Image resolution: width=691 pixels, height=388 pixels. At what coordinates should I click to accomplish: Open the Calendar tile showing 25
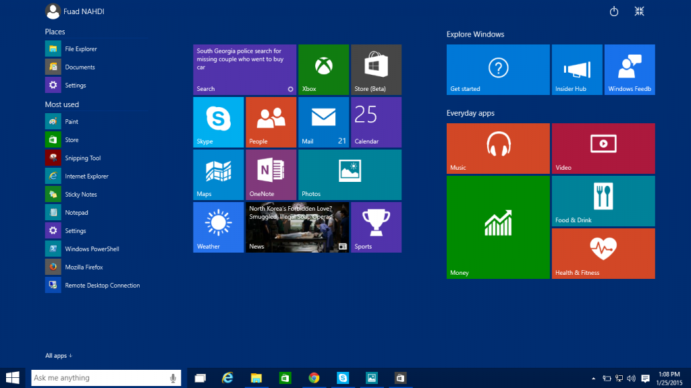tap(375, 122)
